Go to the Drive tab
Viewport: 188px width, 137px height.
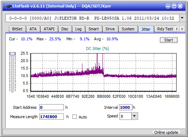[x=110, y=29]
